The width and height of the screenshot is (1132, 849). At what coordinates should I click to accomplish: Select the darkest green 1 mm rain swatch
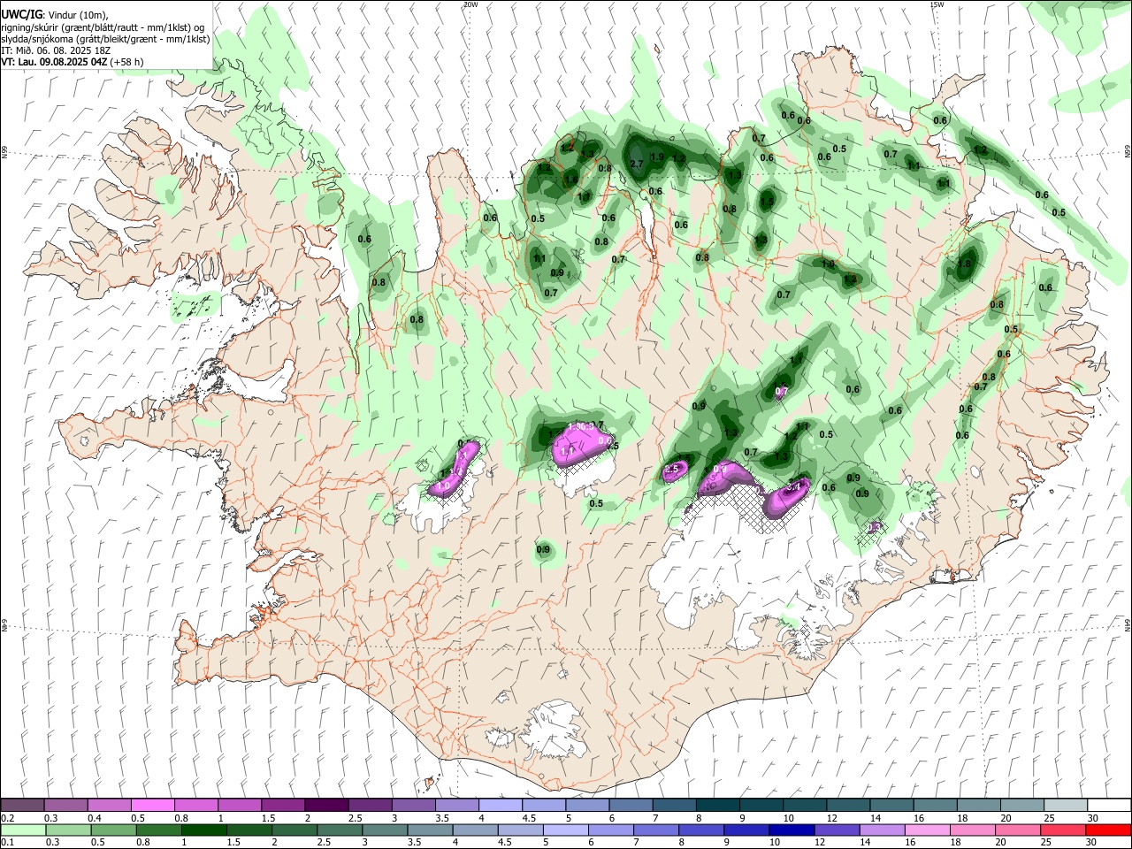click(x=203, y=830)
